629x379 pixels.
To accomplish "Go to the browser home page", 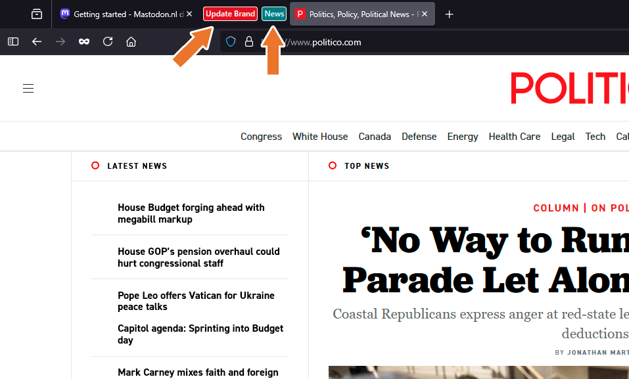I will pyautogui.click(x=131, y=41).
